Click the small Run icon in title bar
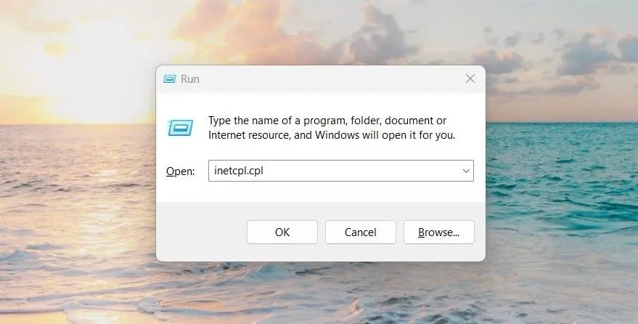 pos(170,79)
